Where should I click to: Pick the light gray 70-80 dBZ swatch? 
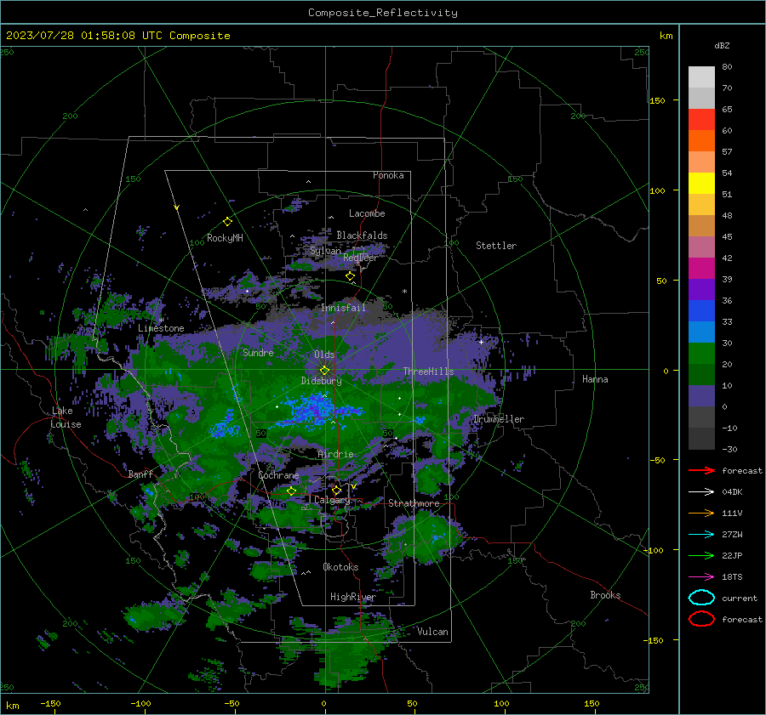(x=701, y=77)
